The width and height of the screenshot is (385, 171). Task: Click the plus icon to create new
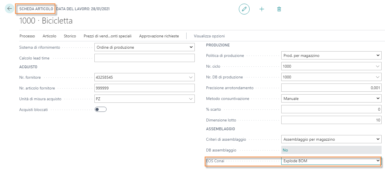[x=262, y=9]
